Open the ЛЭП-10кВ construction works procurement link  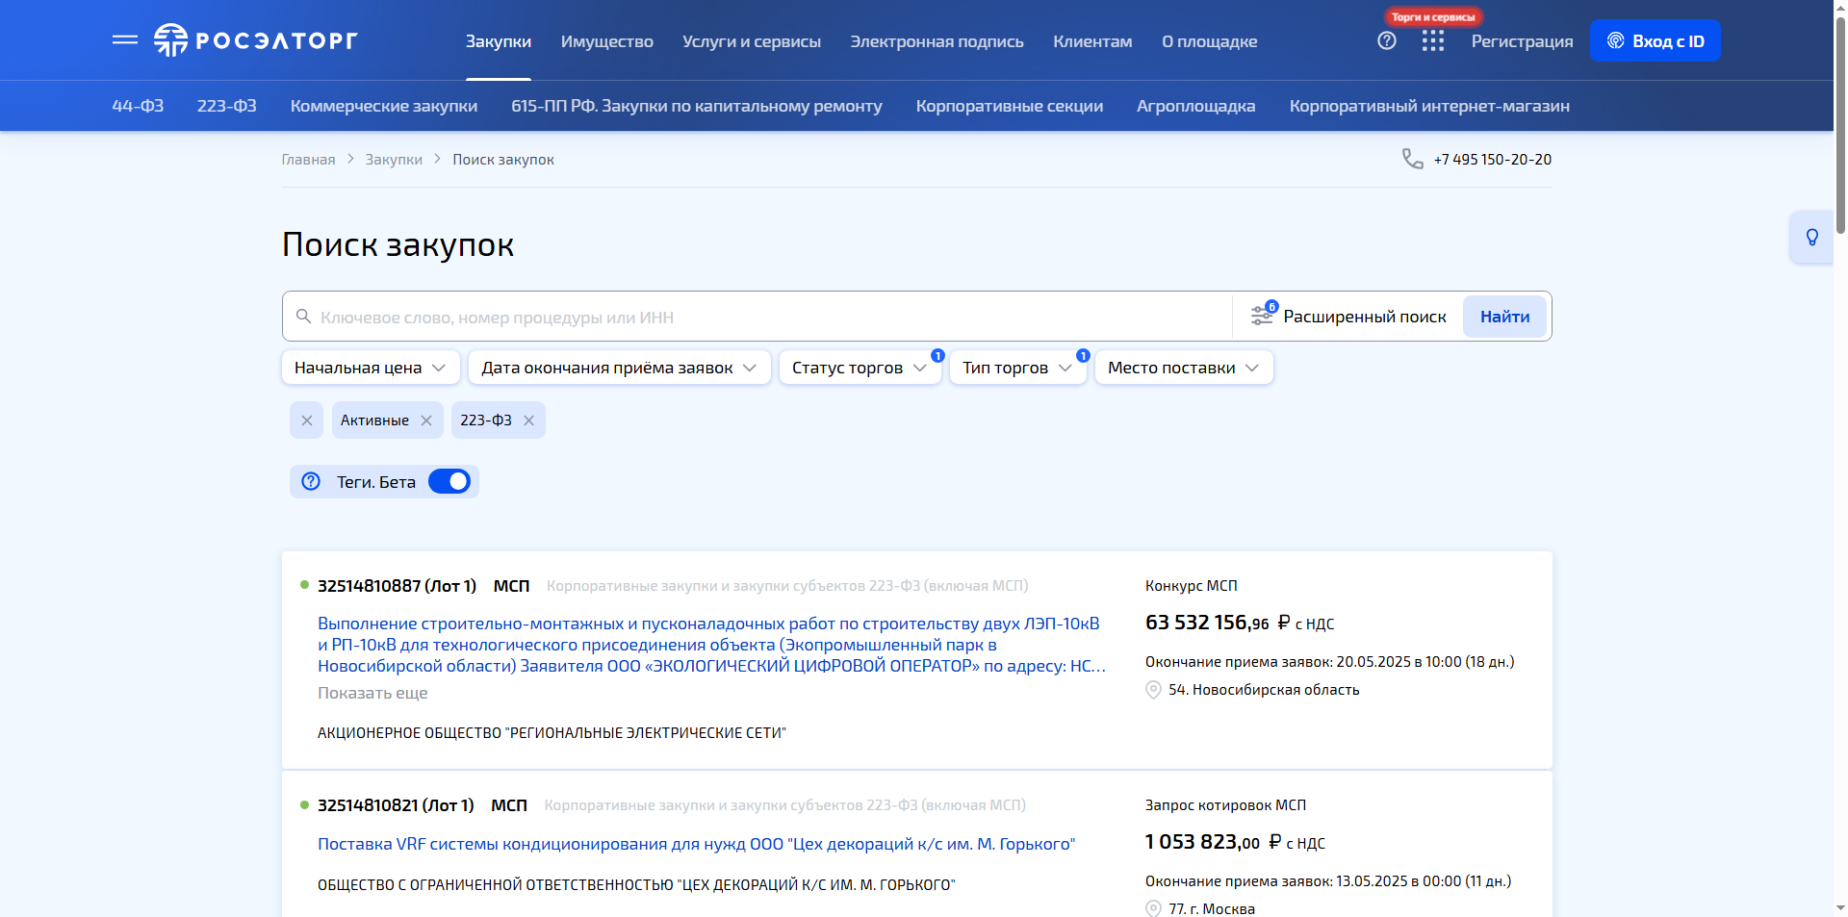[x=712, y=645]
